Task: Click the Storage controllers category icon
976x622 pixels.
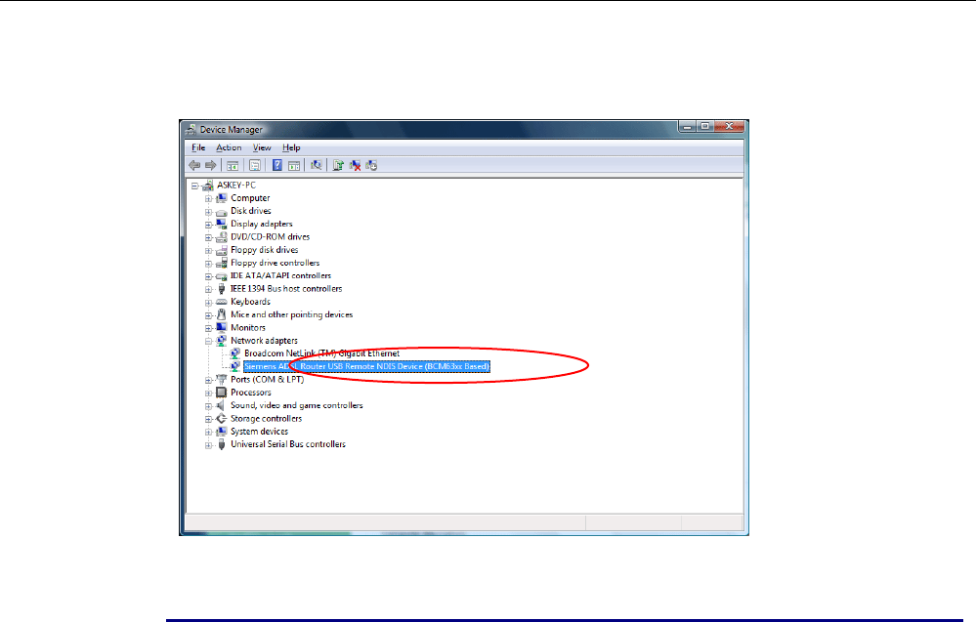Action: 221,419
